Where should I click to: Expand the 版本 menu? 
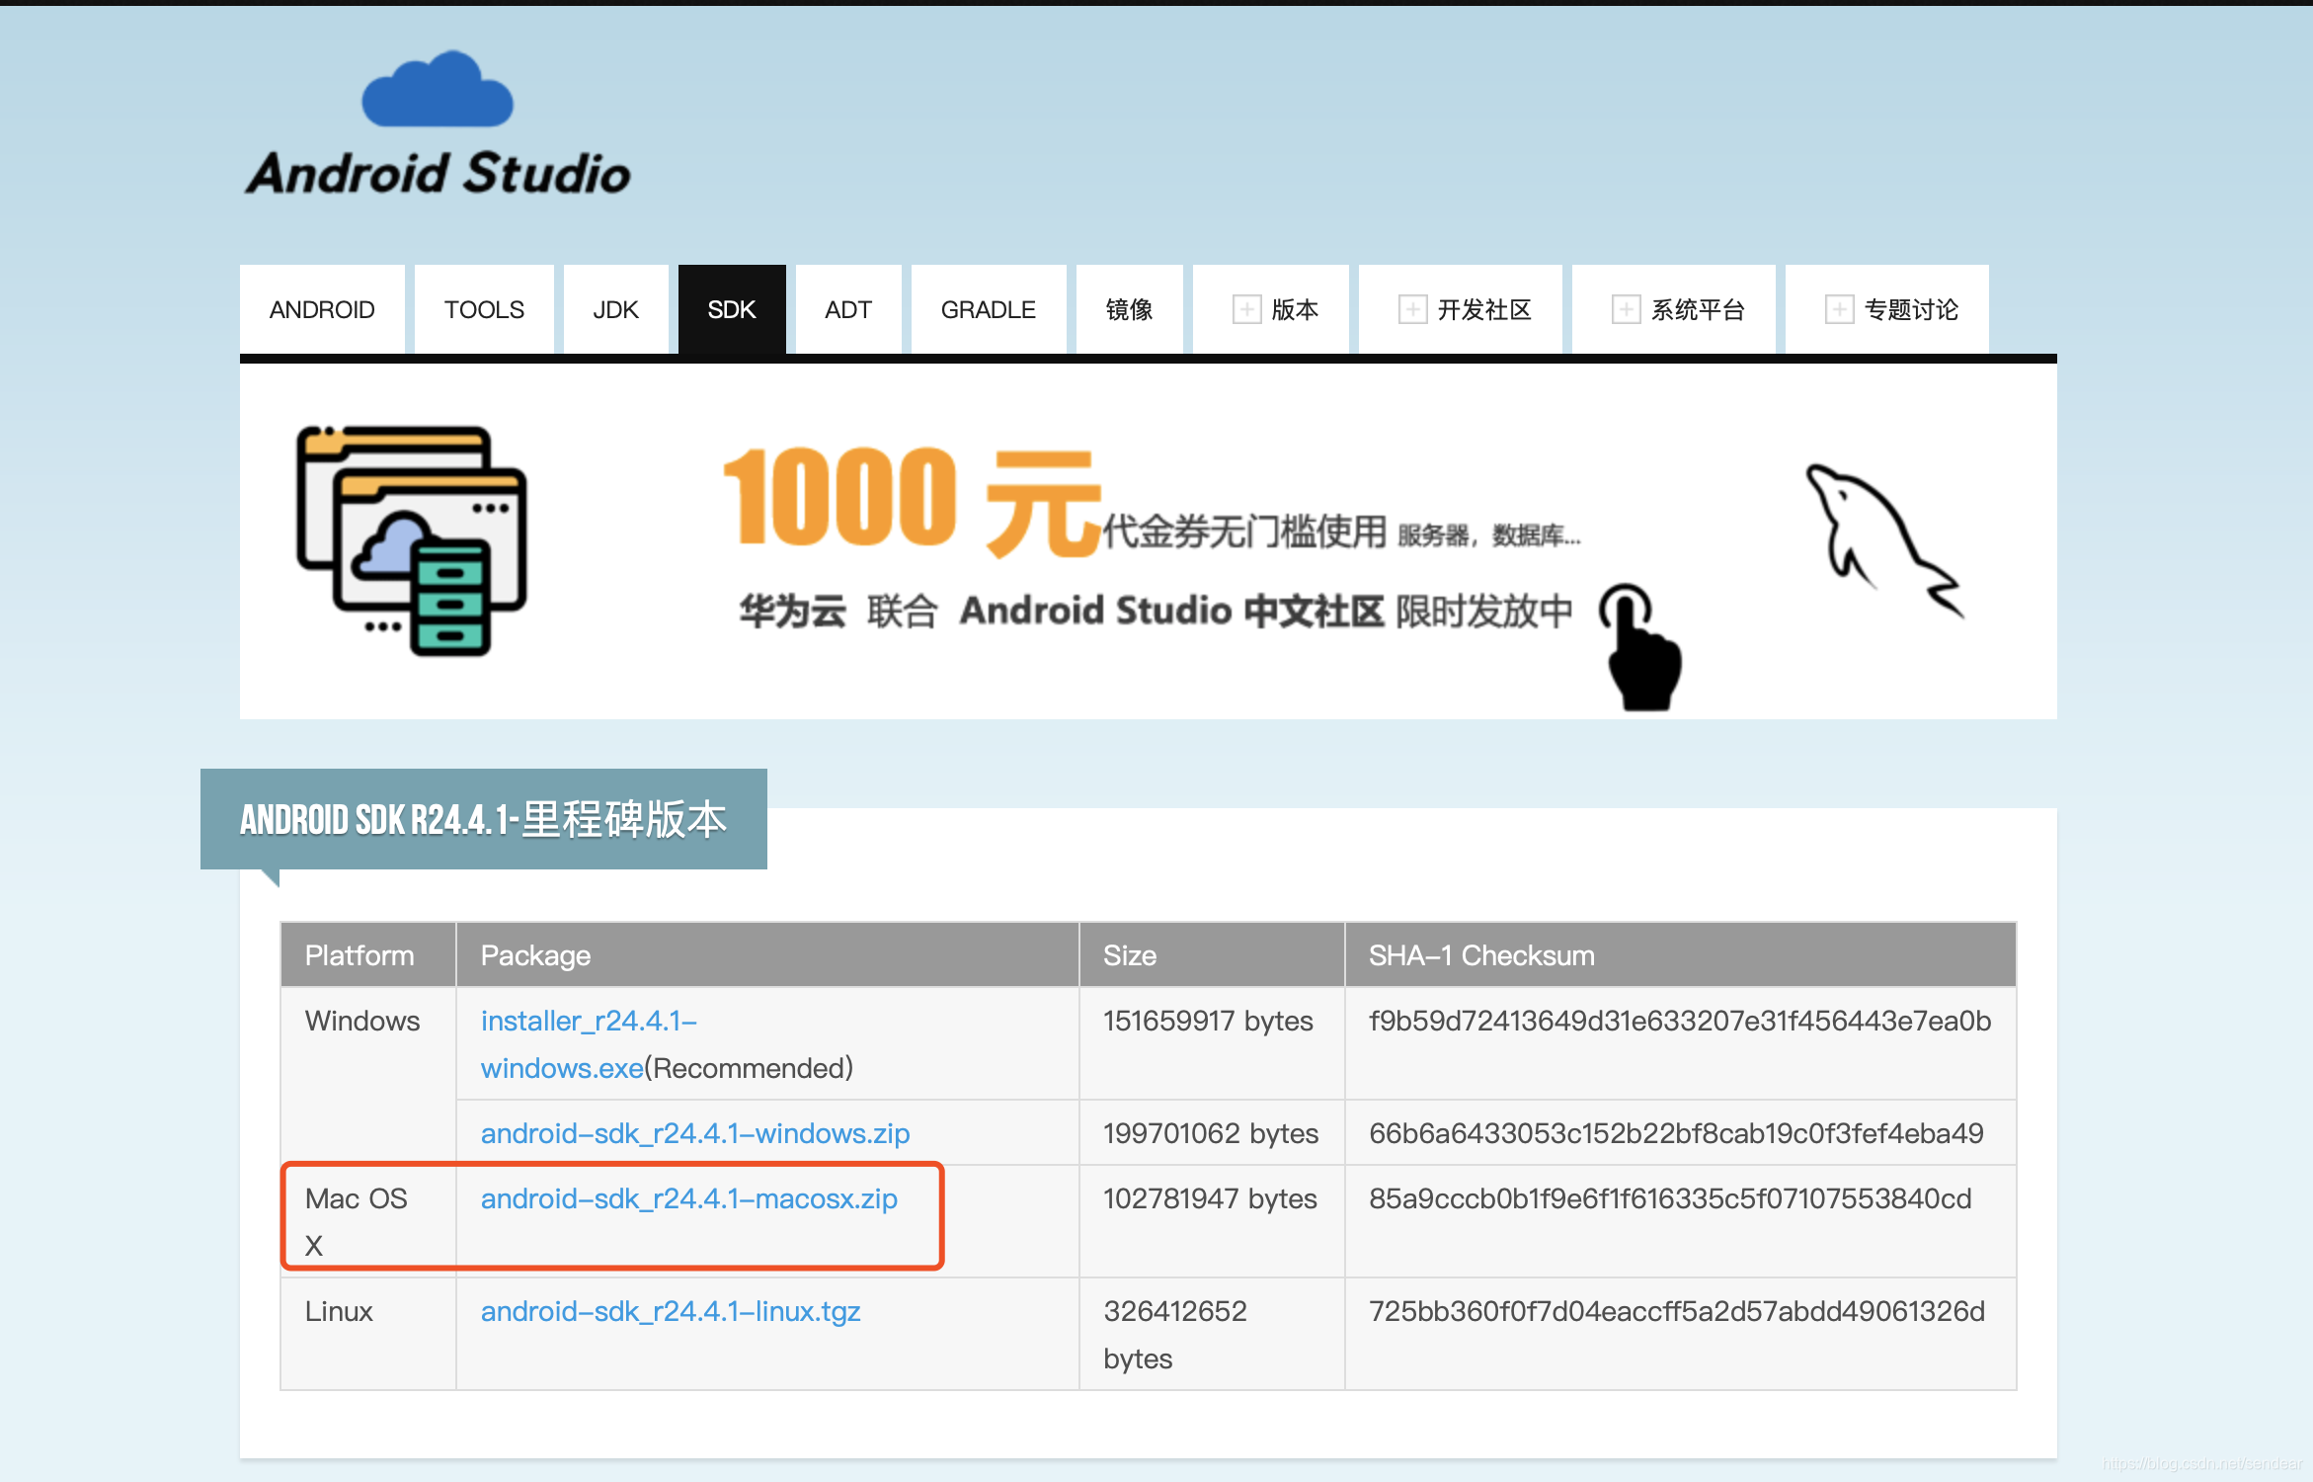pyautogui.click(x=1271, y=309)
